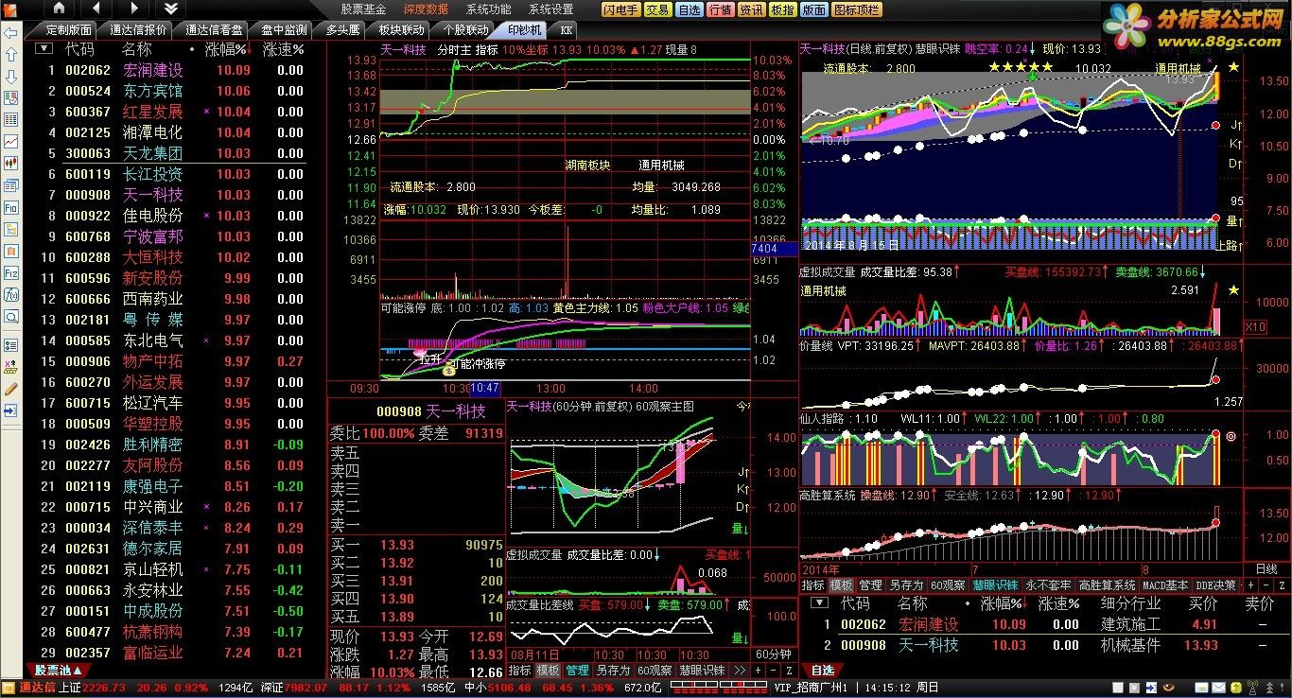1292x698 pixels.
Task: Click the multi-window sidebar icon
Action: point(10,184)
